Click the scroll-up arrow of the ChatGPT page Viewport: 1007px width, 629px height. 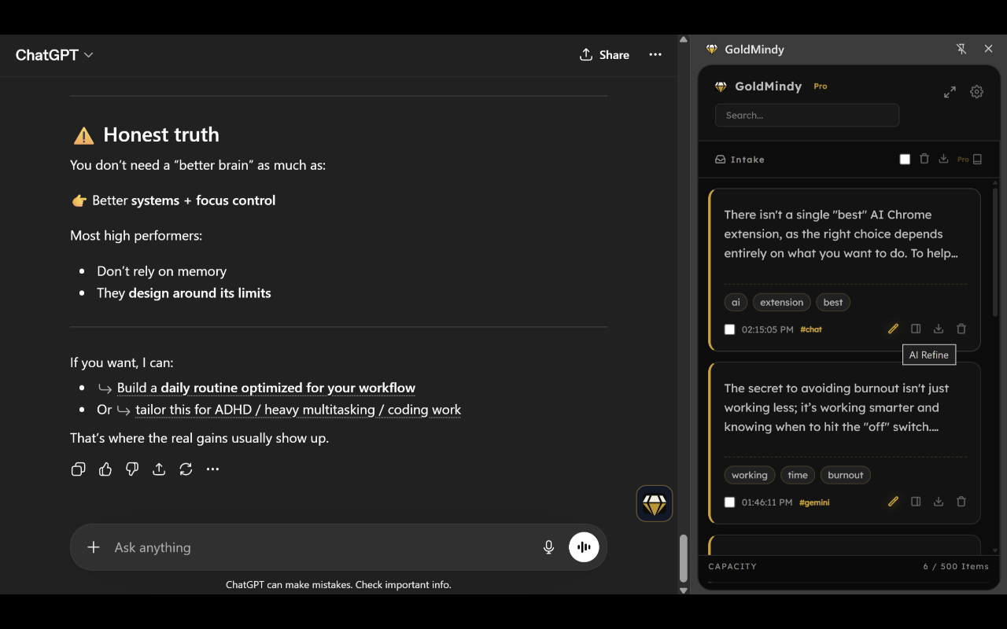(684, 39)
